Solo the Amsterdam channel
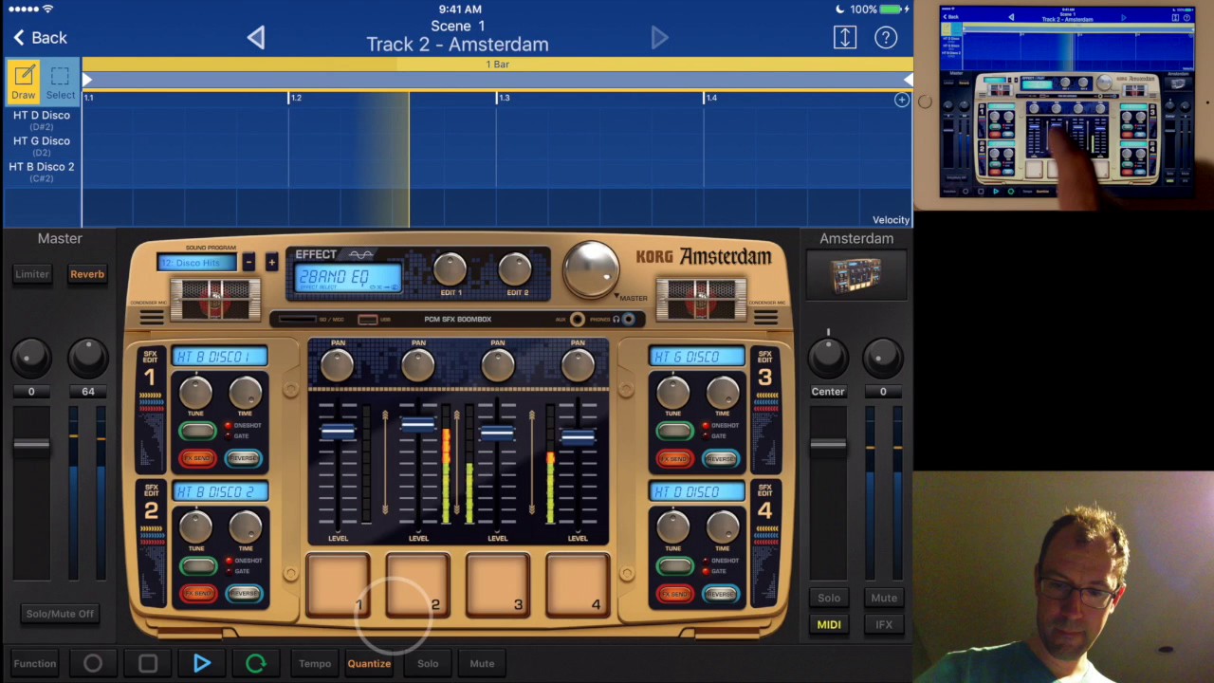Viewport: 1214px width, 683px height. click(x=829, y=599)
